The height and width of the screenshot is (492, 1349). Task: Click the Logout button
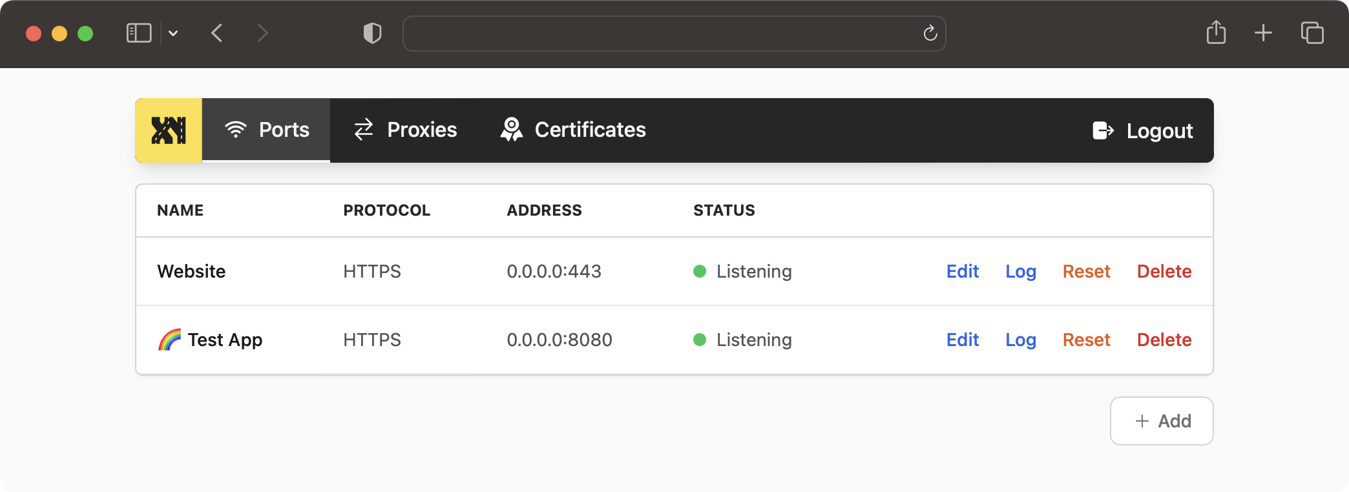pyautogui.click(x=1142, y=130)
